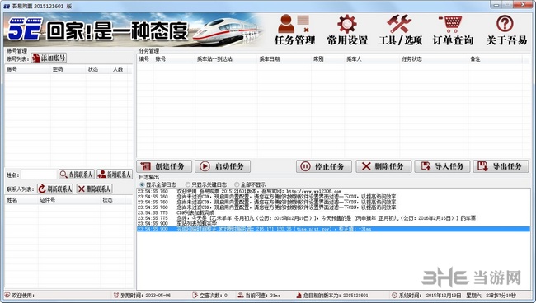This screenshot has width=536, height=303.
Task: Click 启动任务 start task button
Action: pyautogui.click(x=223, y=166)
